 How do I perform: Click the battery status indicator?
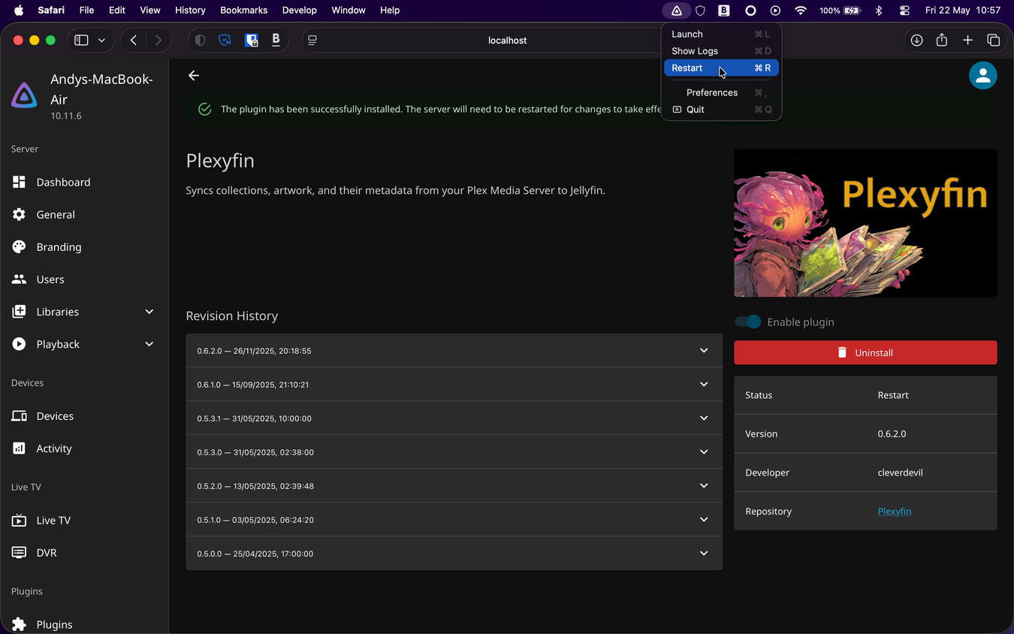point(840,11)
